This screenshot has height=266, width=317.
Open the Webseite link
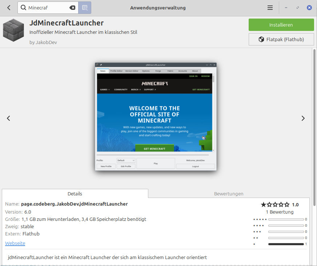click(15, 243)
